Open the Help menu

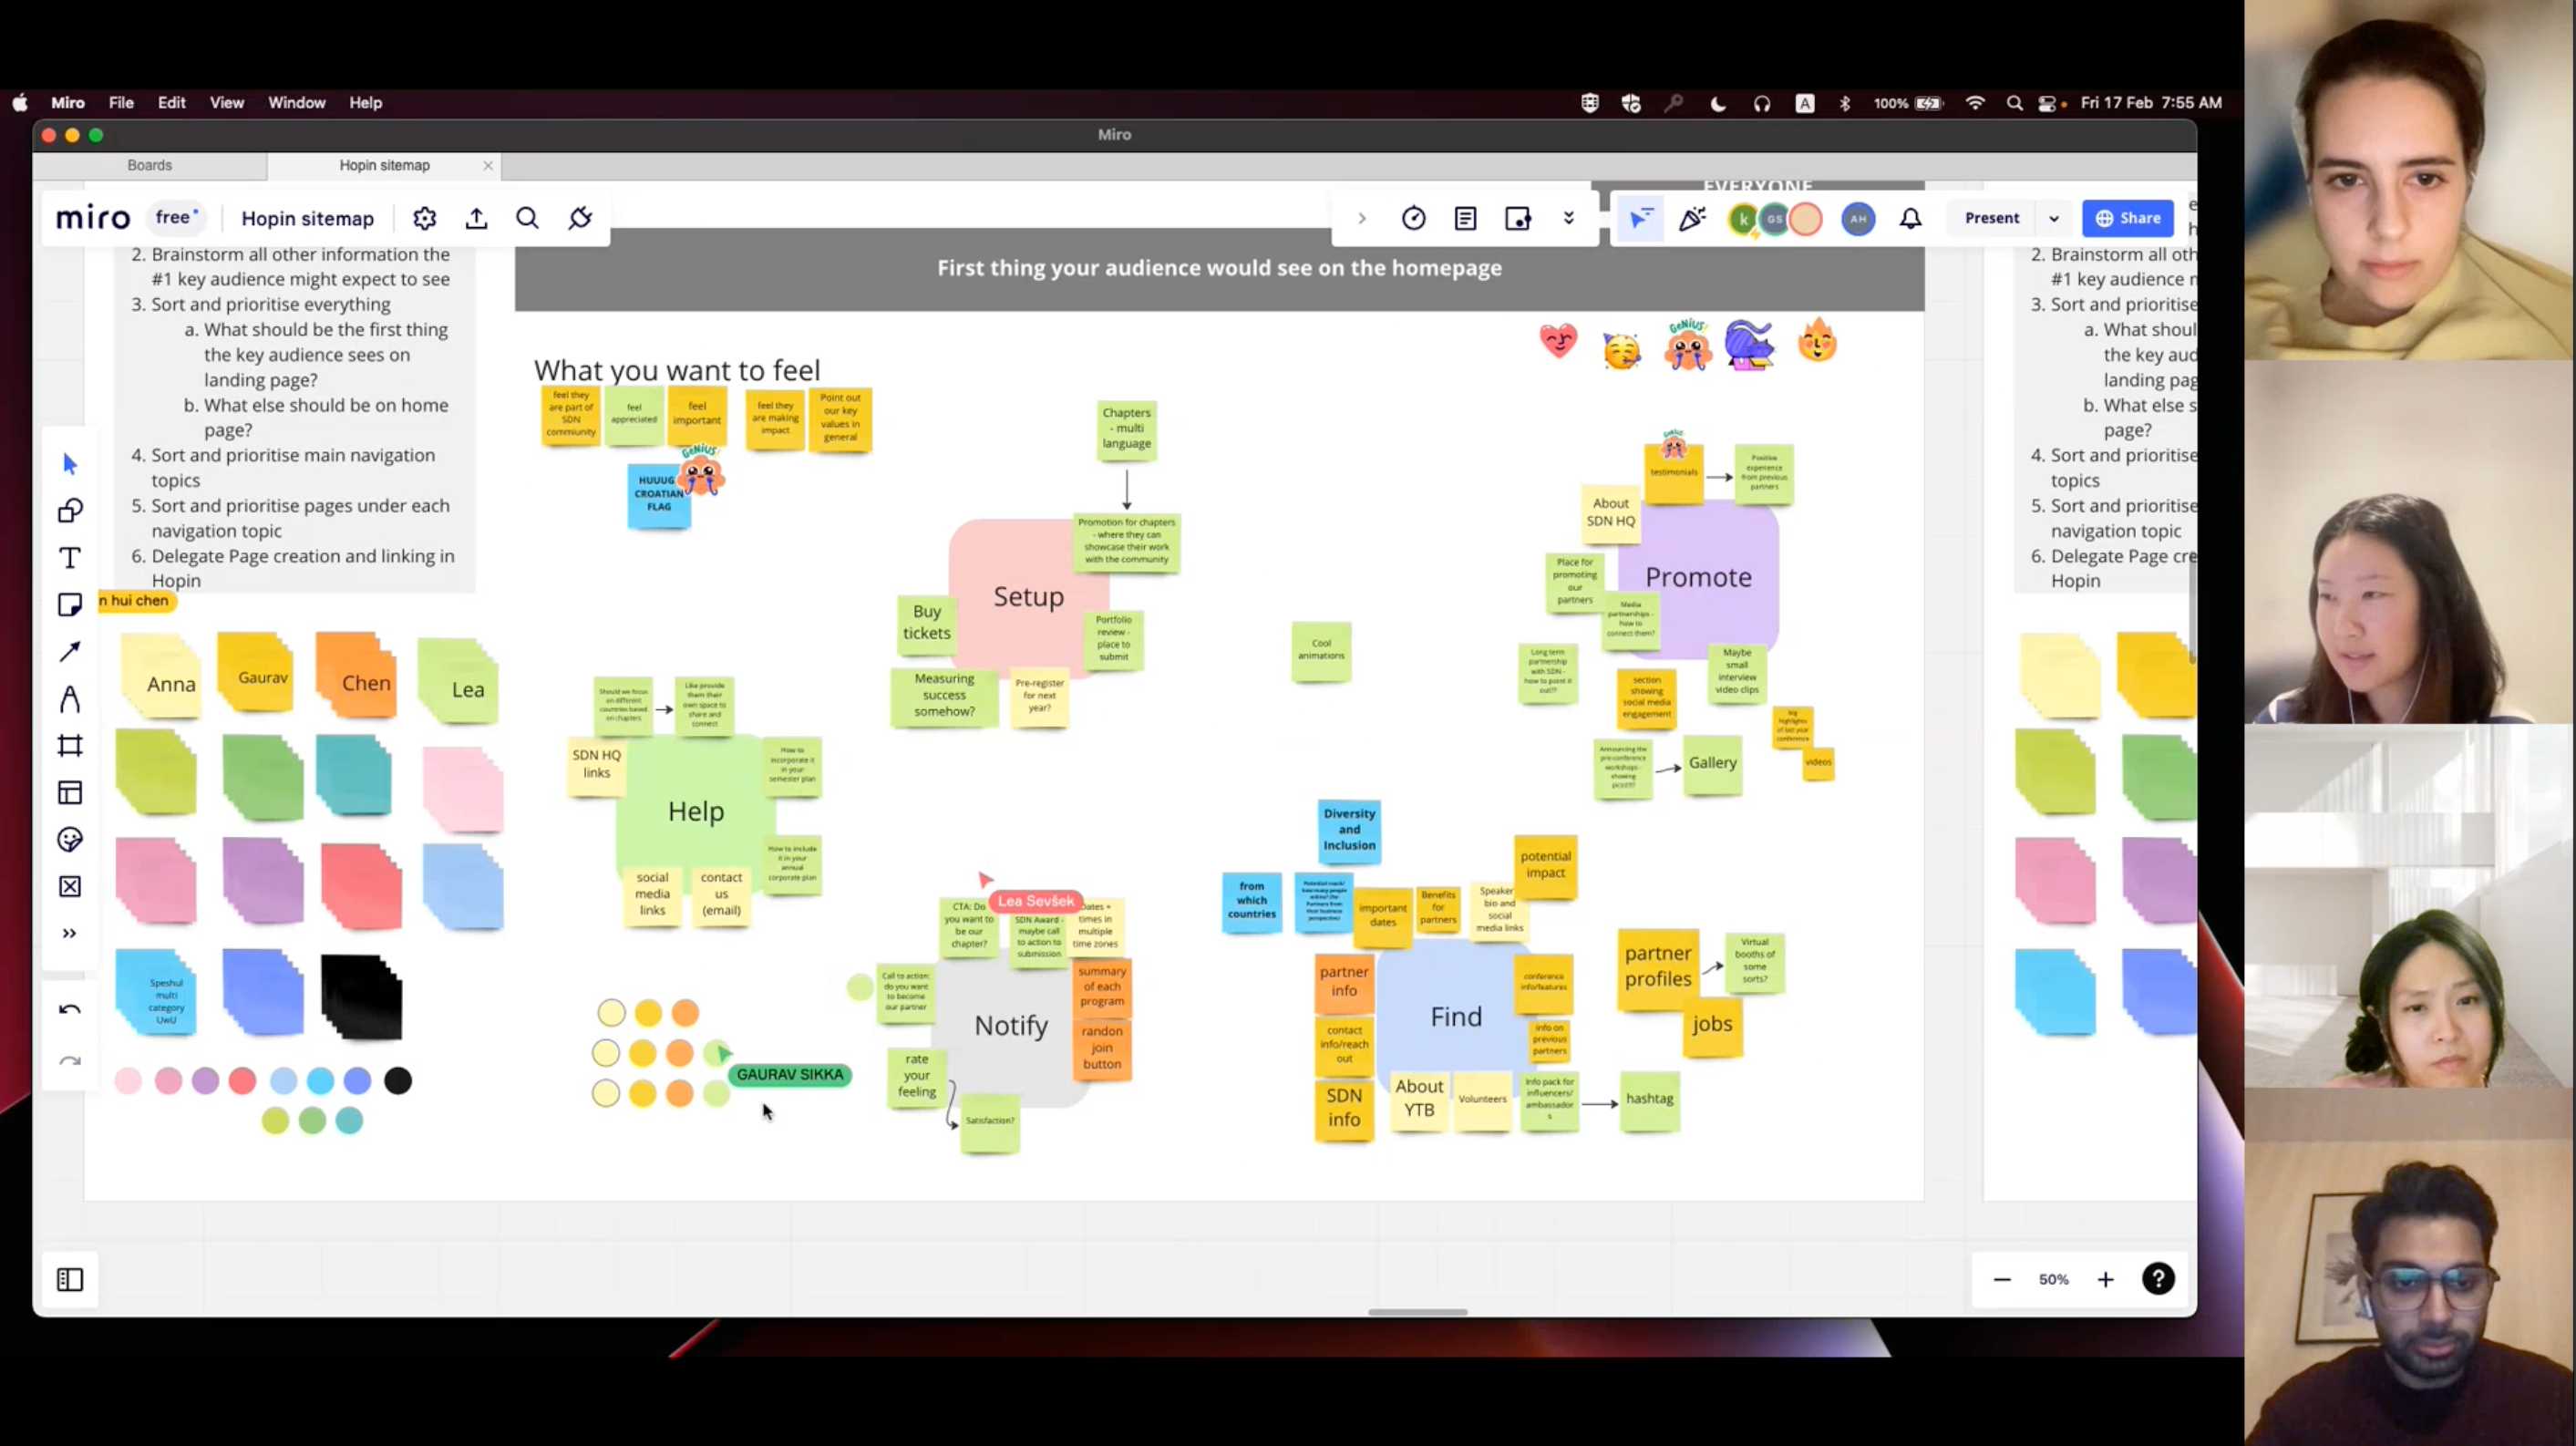coord(365,102)
